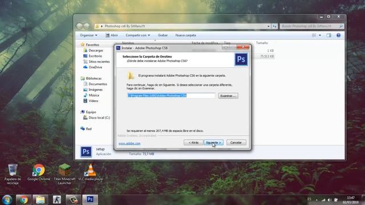Viewport: 365px width, 205px height.
Task: Click the Photoshop installer taskbar icon
Action: (x=90, y=200)
